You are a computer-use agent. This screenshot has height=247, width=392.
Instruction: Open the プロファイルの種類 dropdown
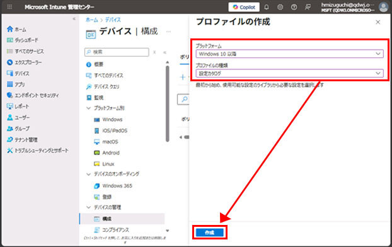[289, 73]
